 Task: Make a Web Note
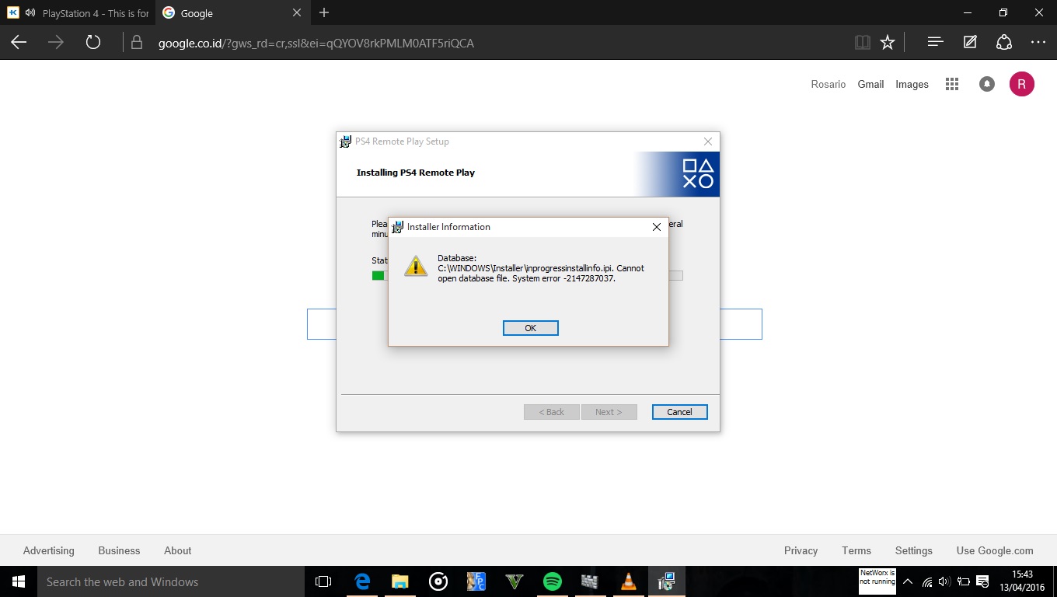970,42
